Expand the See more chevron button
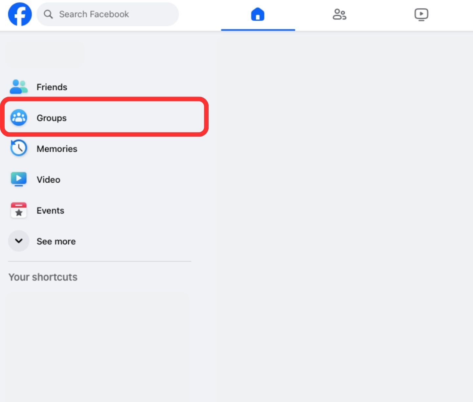 coord(19,241)
